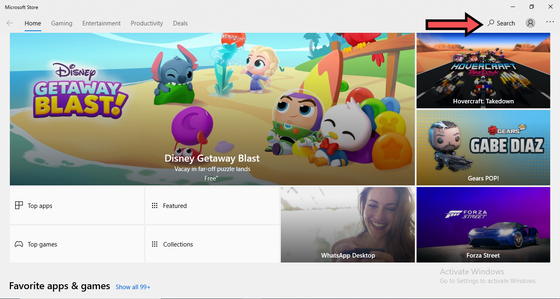Image resolution: width=560 pixels, height=299 pixels.
Task: Open the user account profile icon
Action: pyautogui.click(x=530, y=23)
